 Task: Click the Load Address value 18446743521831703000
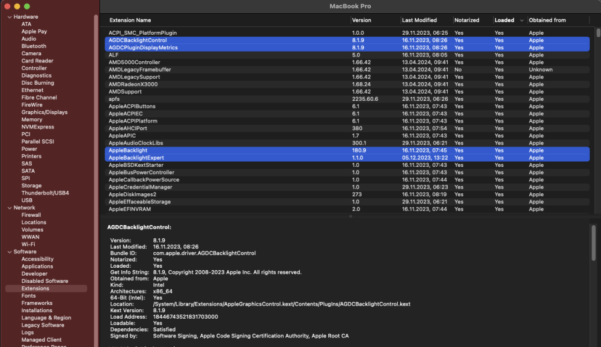tap(185, 317)
